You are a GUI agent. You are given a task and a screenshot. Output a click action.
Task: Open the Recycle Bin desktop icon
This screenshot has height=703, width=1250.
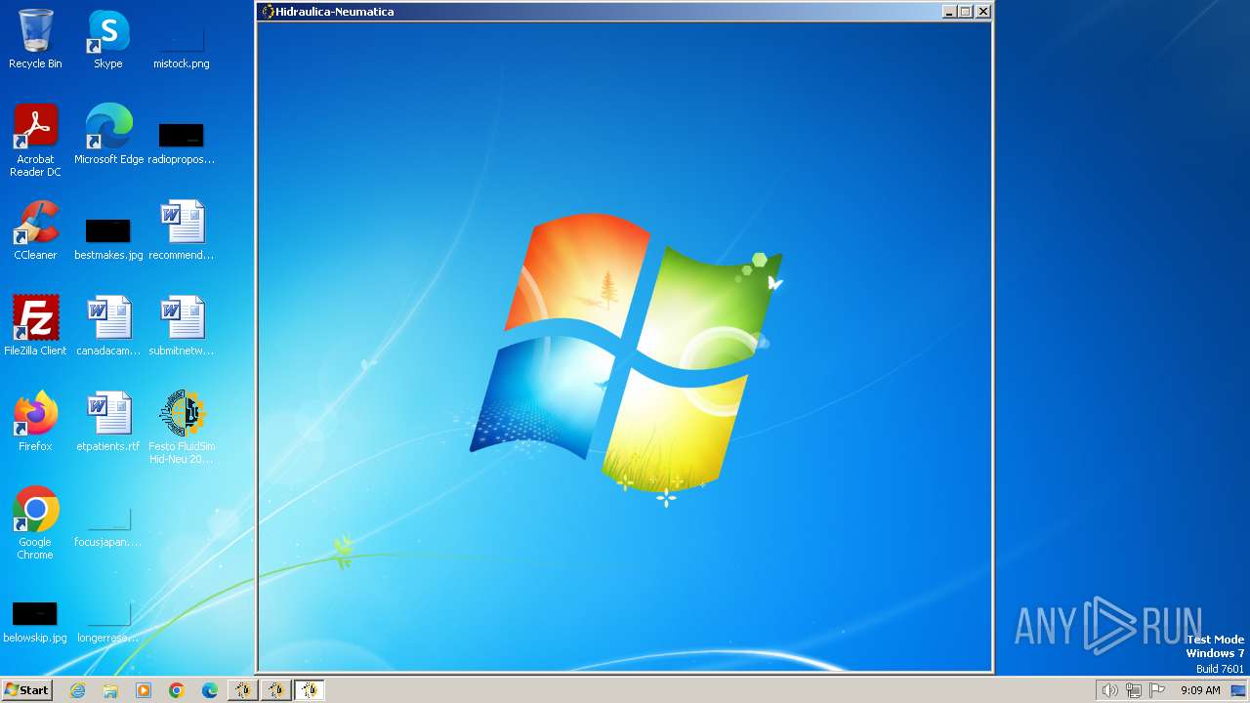35,39
